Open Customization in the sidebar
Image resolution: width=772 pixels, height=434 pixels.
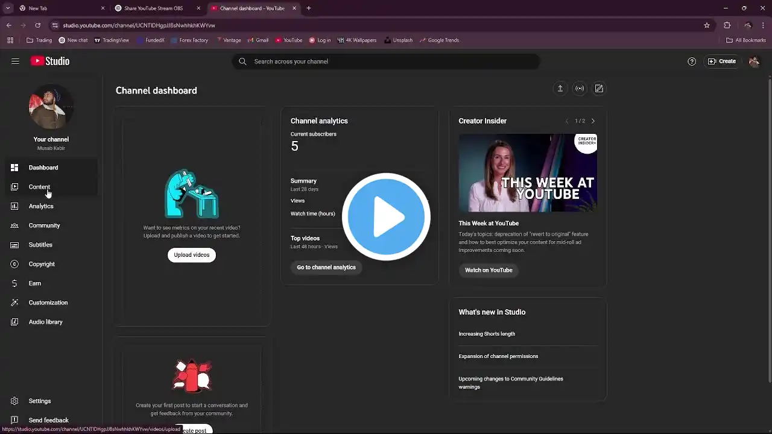click(51, 303)
